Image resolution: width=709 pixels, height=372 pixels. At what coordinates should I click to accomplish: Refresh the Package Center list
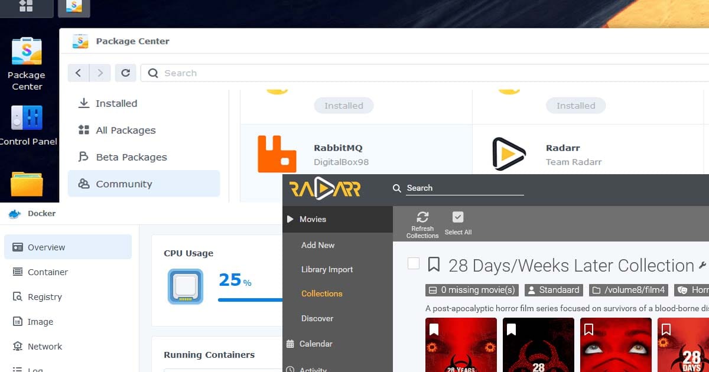(125, 73)
